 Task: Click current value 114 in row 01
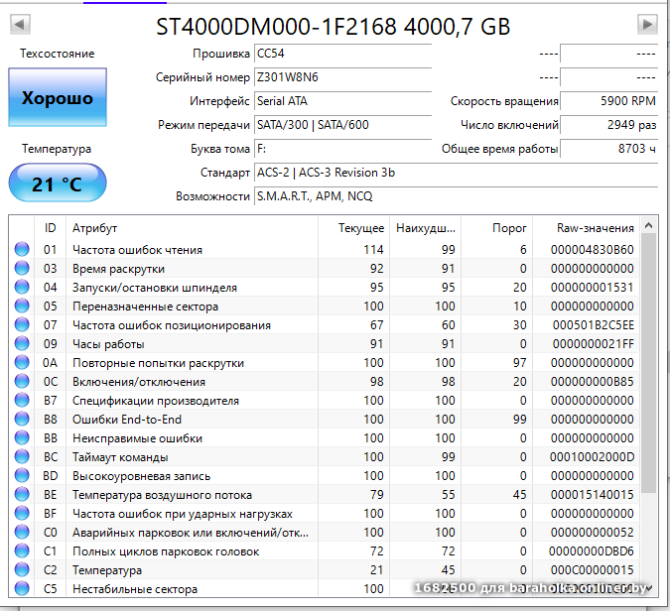point(373,249)
